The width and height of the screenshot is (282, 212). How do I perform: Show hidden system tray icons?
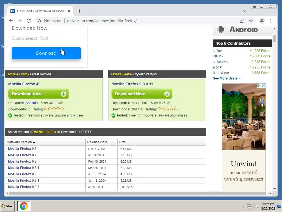pyautogui.click(x=243, y=206)
